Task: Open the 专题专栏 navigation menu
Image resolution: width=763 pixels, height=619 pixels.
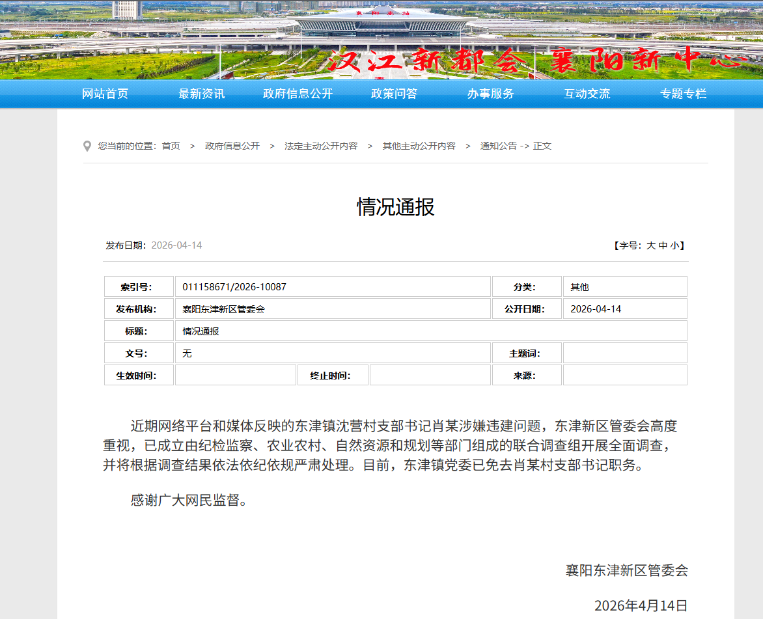Action: coord(683,94)
